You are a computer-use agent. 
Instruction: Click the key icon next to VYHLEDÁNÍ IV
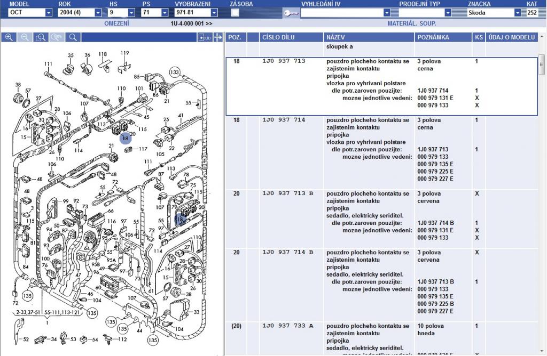pyautogui.click(x=291, y=13)
